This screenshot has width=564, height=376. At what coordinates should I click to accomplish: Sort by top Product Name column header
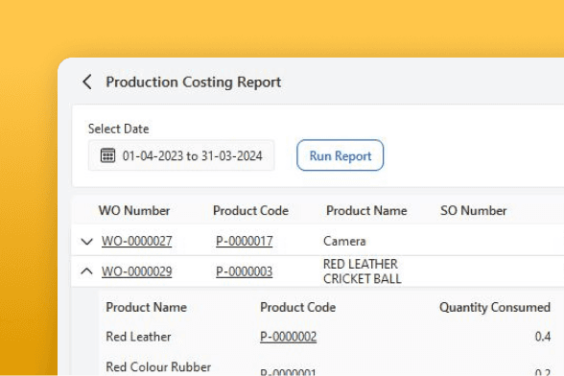point(366,210)
